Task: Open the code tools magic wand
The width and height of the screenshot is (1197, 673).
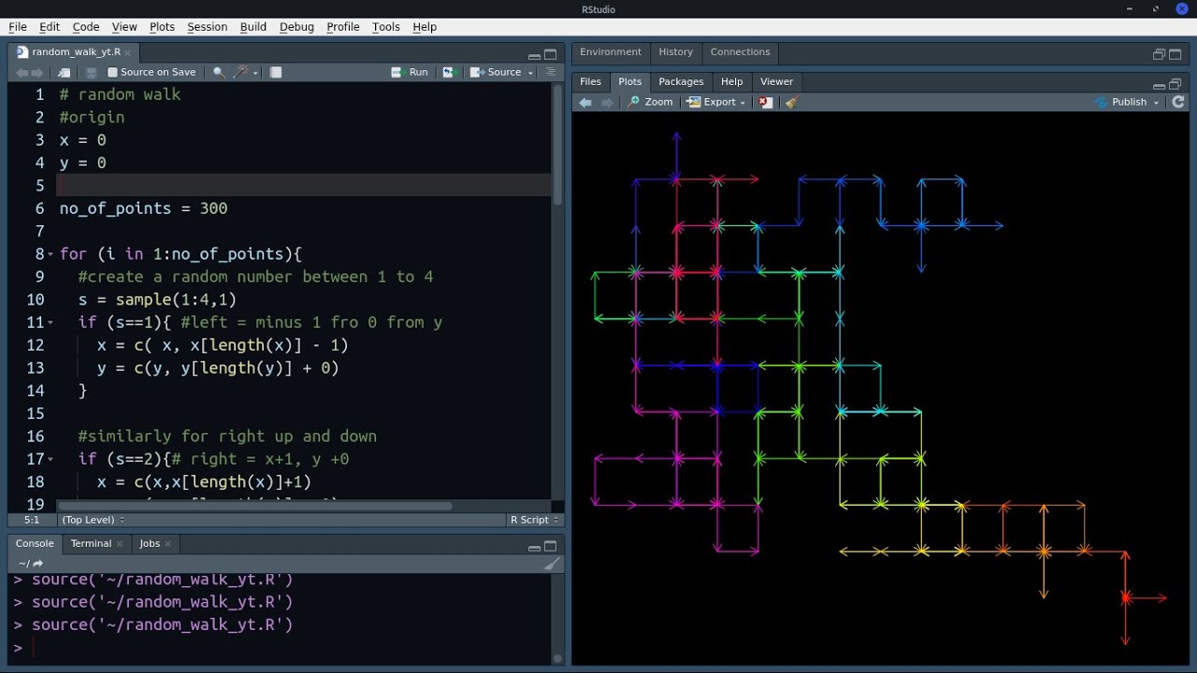Action: (241, 72)
